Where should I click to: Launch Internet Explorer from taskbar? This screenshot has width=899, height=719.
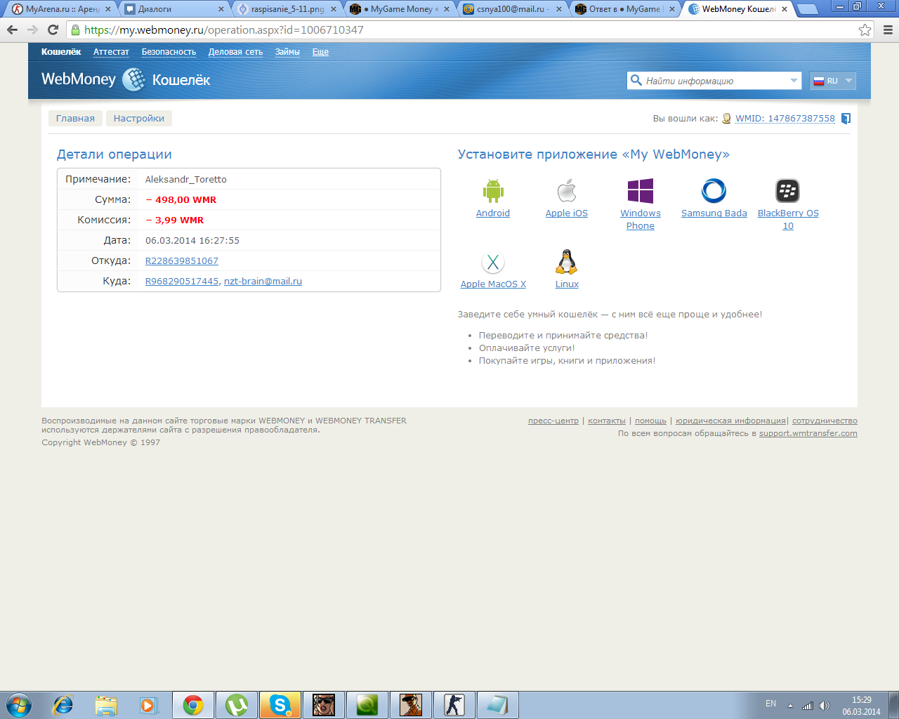pyautogui.click(x=63, y=705)
